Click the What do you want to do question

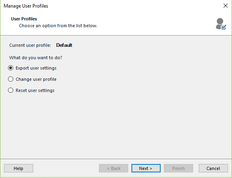point(36,58)
